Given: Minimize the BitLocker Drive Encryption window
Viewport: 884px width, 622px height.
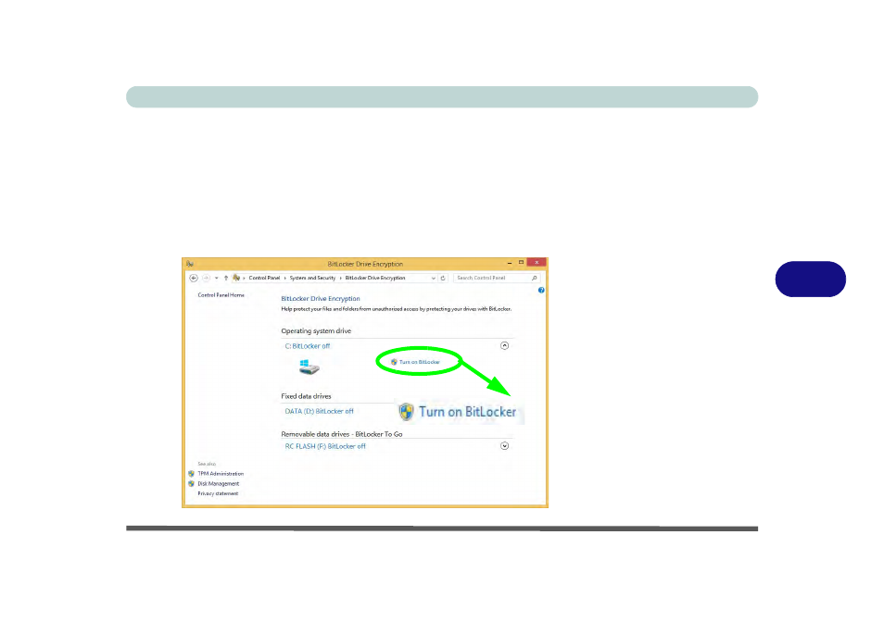Looking at the screenshot, I should (510, 263).
